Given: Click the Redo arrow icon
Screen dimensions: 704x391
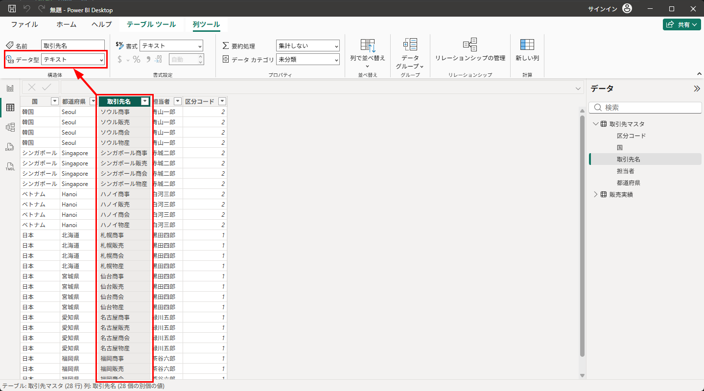Looking at the screenshot, I should click(41, 9).
